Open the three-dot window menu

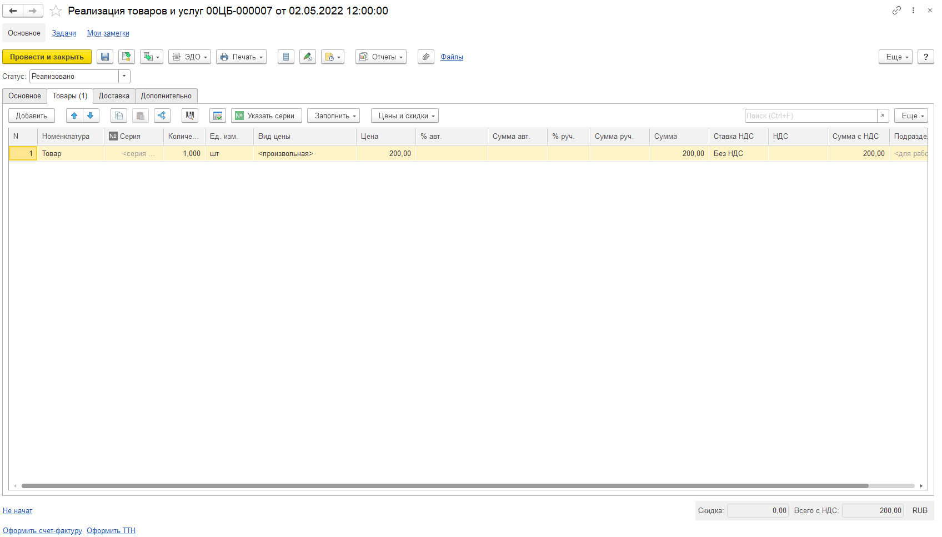(x=913, y=11)
